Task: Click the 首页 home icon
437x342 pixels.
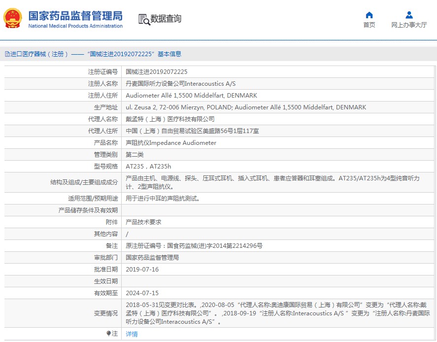Action: click(369, 15)
